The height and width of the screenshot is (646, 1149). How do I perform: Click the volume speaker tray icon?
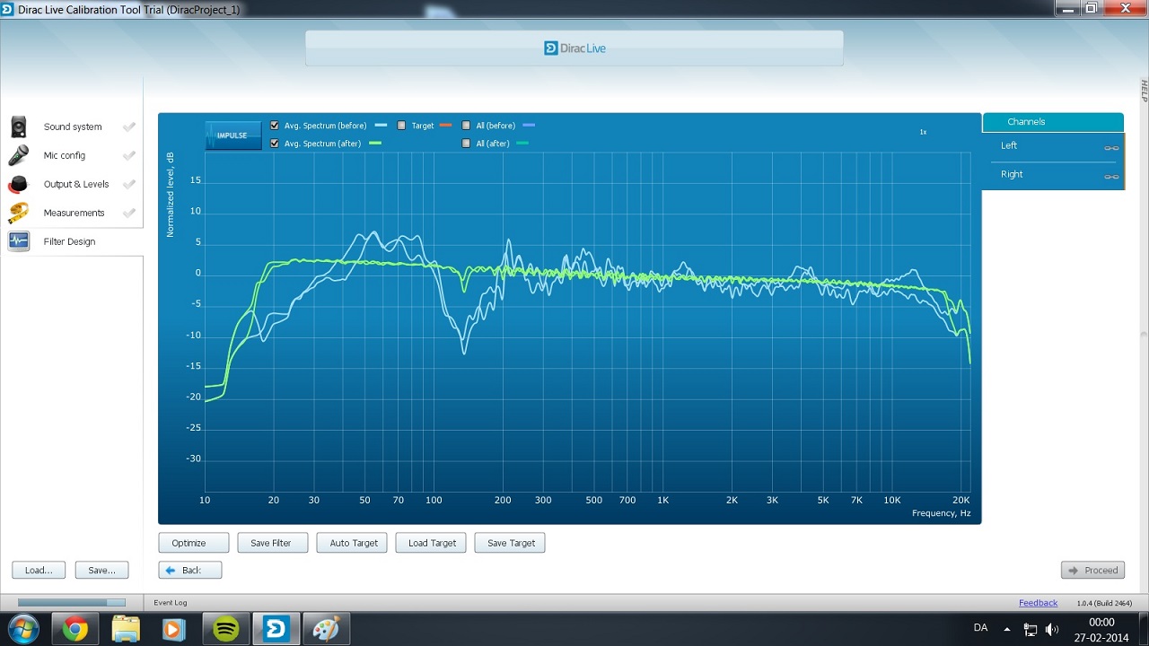[1052, 630]
